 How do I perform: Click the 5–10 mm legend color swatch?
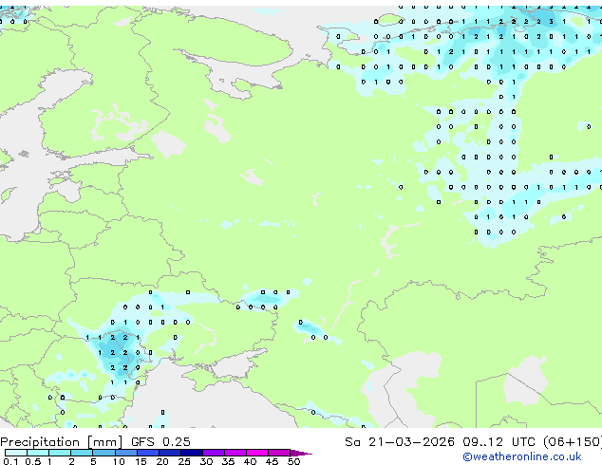tap(103, 453)
